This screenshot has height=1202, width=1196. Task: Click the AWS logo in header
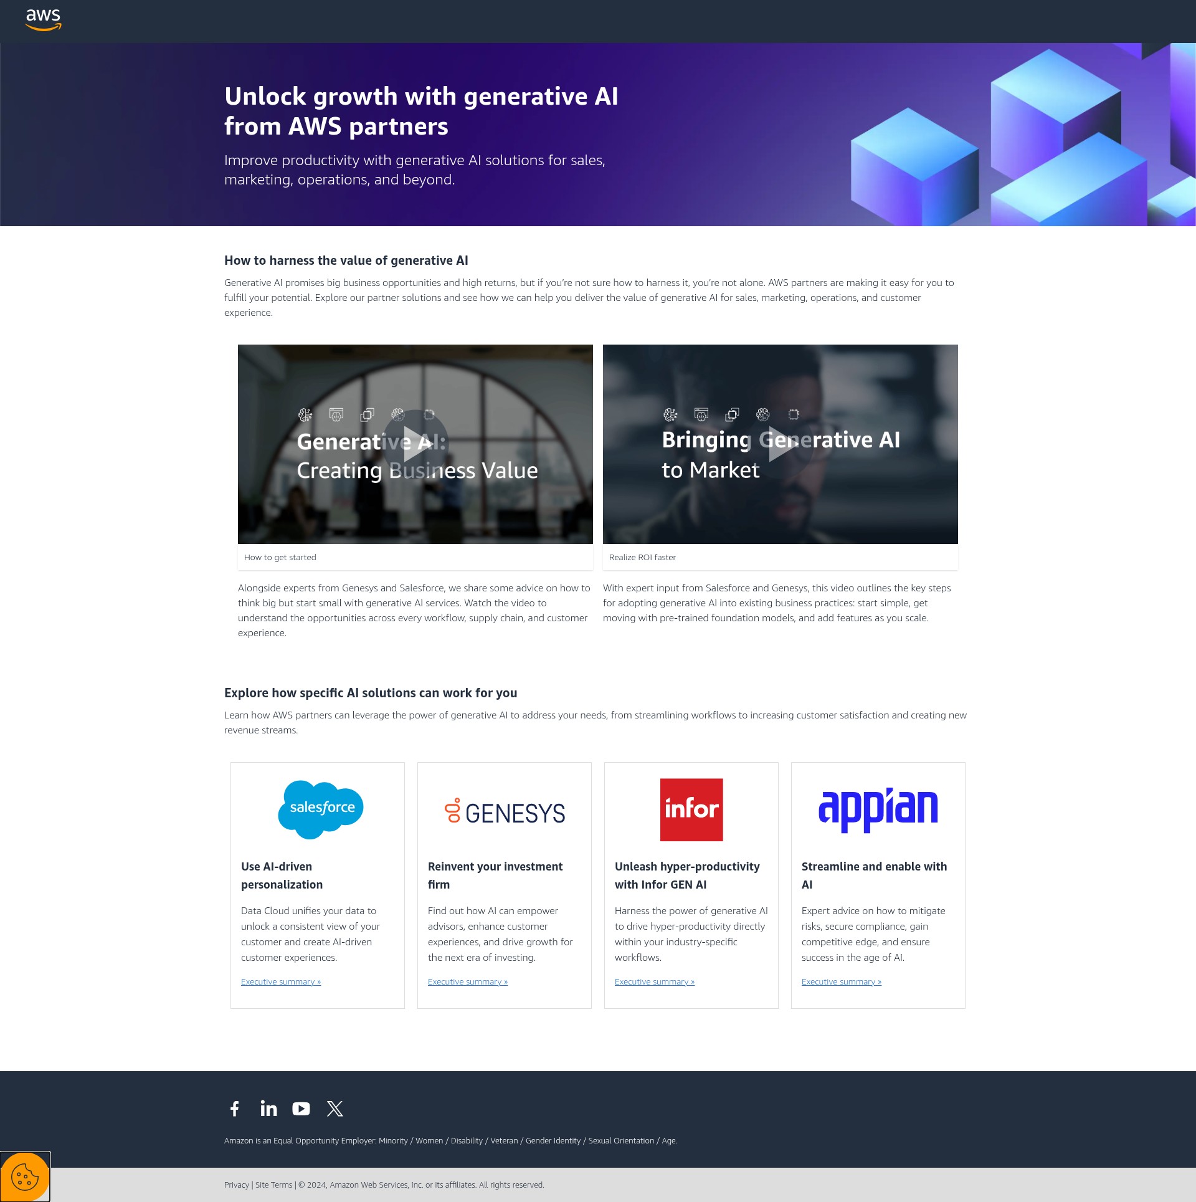pyautogui.click(x=43, y=20)
